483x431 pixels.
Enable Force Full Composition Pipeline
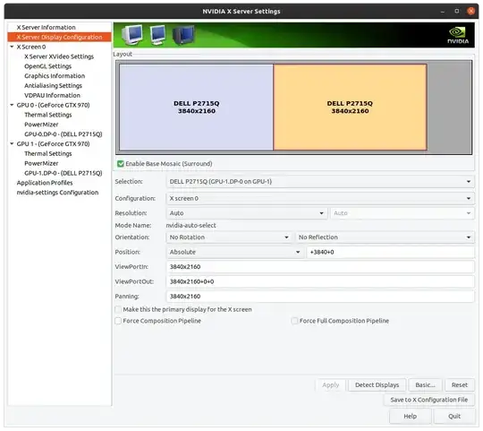294,321
